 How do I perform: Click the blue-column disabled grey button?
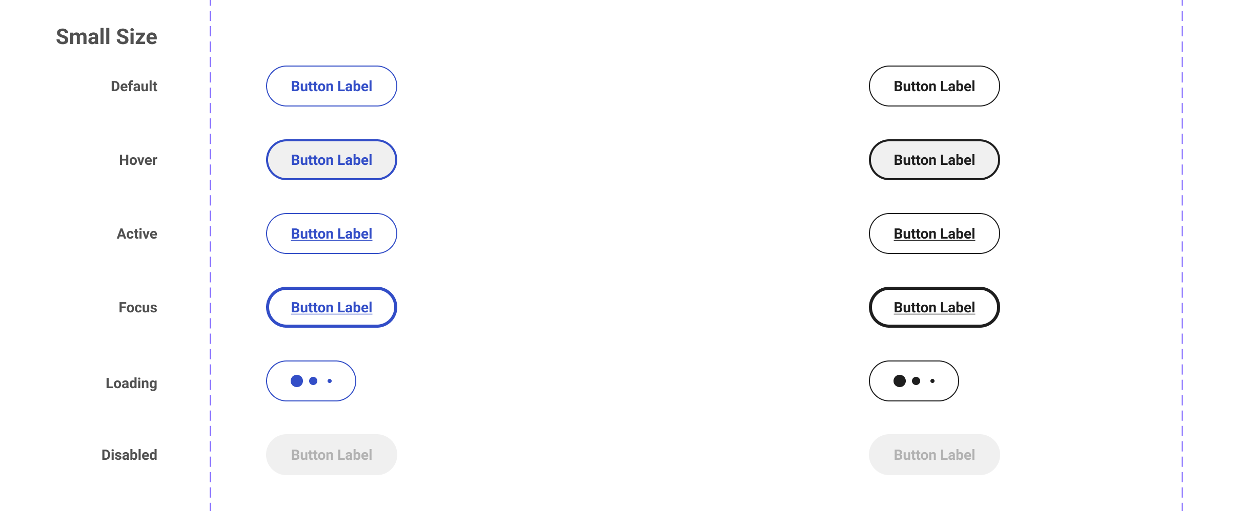(x=331, y=455)
